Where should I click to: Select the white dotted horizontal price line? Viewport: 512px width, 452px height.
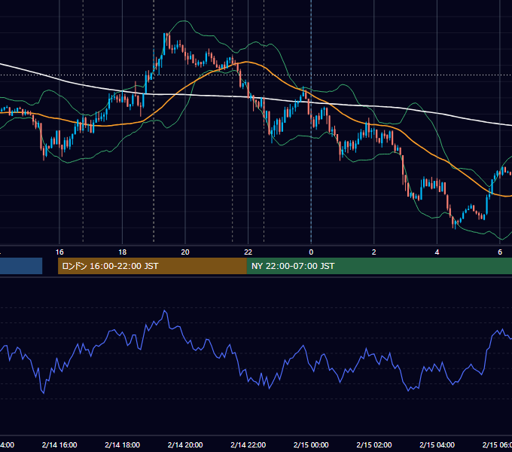click(256, 75)
